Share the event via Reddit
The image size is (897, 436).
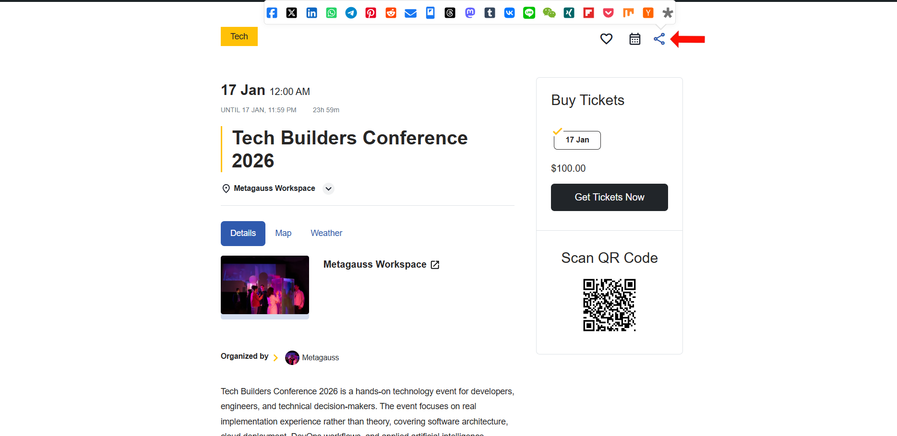coord(391,13)
